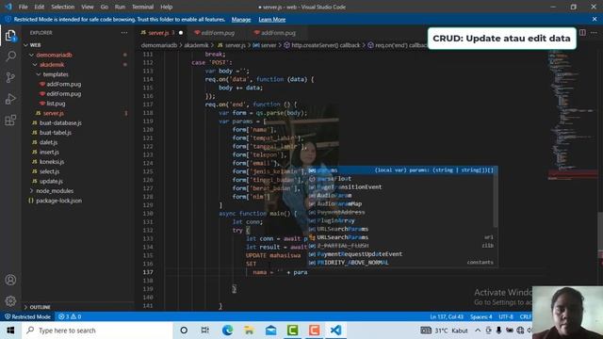Screen dimensions: 603x339
Task: Open the Terminal menu
Action: pyautogui.click(x=142, y=7)
